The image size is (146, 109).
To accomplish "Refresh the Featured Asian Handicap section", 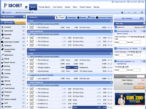I will click(111, 31).
